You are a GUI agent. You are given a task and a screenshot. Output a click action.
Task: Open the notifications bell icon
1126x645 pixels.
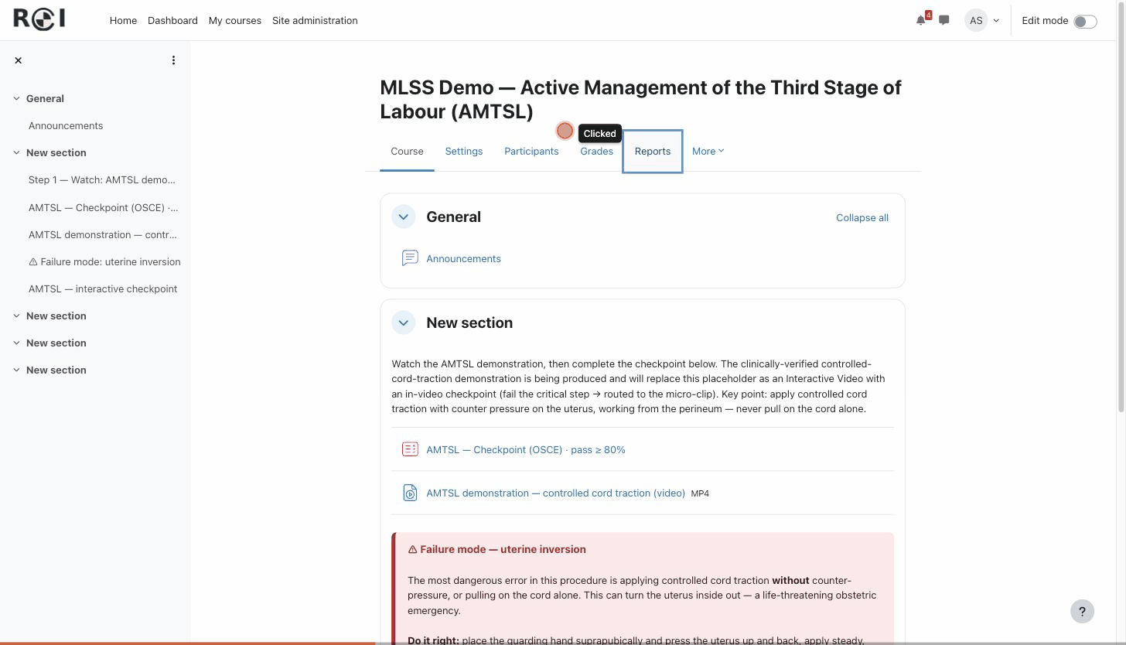pyautogui.click(x=920, y=21)
